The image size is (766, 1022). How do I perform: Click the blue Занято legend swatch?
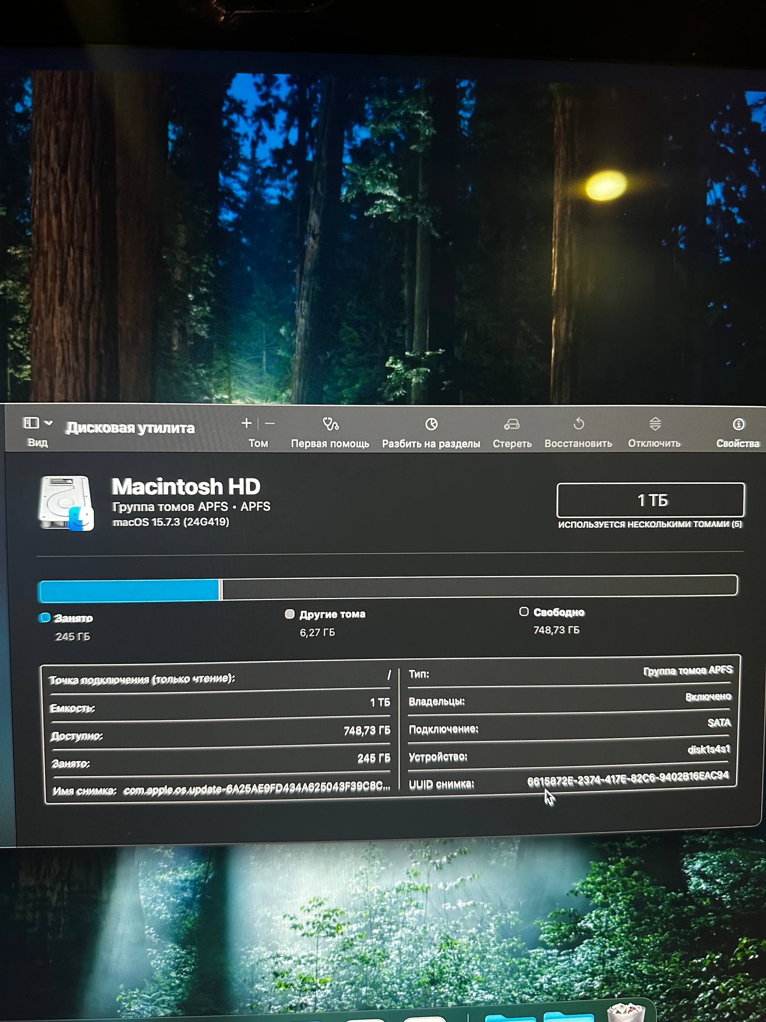coord(45,618)
